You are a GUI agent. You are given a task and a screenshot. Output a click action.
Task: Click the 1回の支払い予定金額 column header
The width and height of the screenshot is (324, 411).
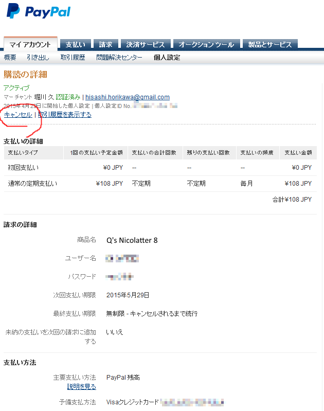97,153
